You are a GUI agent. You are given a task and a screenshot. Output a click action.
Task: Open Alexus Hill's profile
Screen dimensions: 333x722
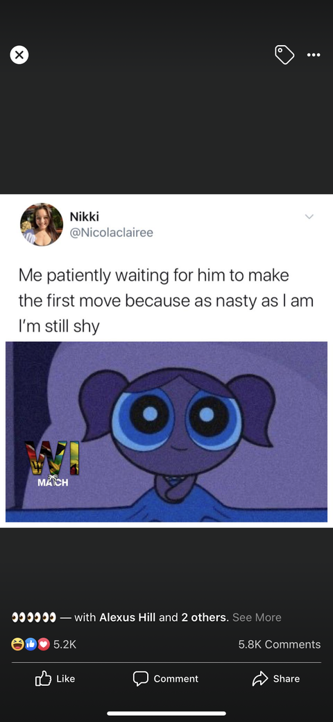(128, 618)
